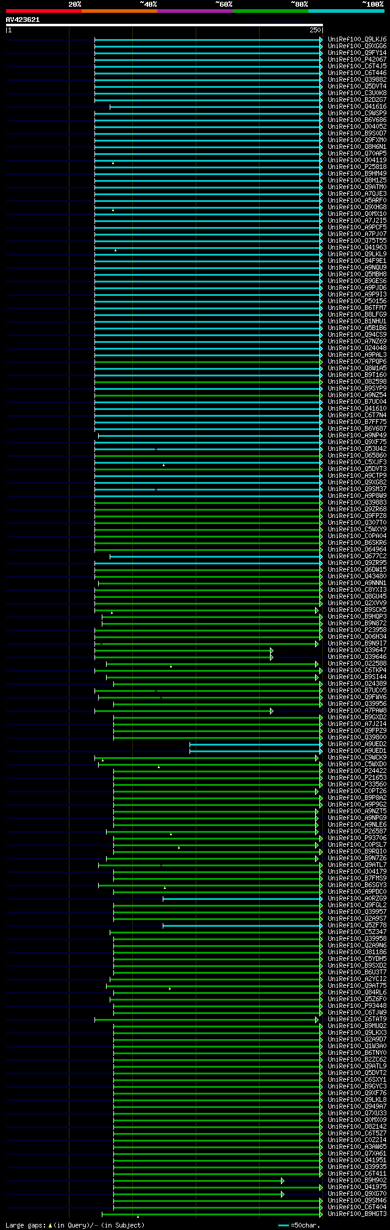Select hit label UniRef100_A0RZG9

357,898
